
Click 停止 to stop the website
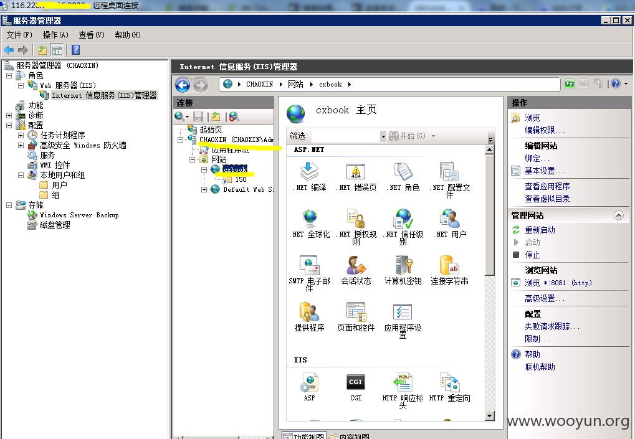pyautogui.click(x=532, y=255)
